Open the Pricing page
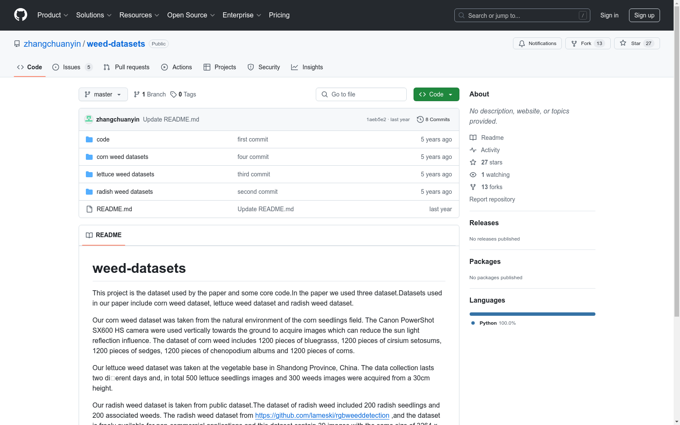 pos(279,15)
